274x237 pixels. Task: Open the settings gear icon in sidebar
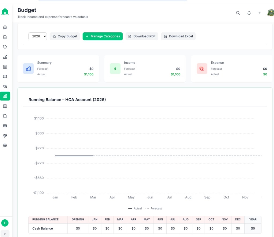click(x=5, y=145)
